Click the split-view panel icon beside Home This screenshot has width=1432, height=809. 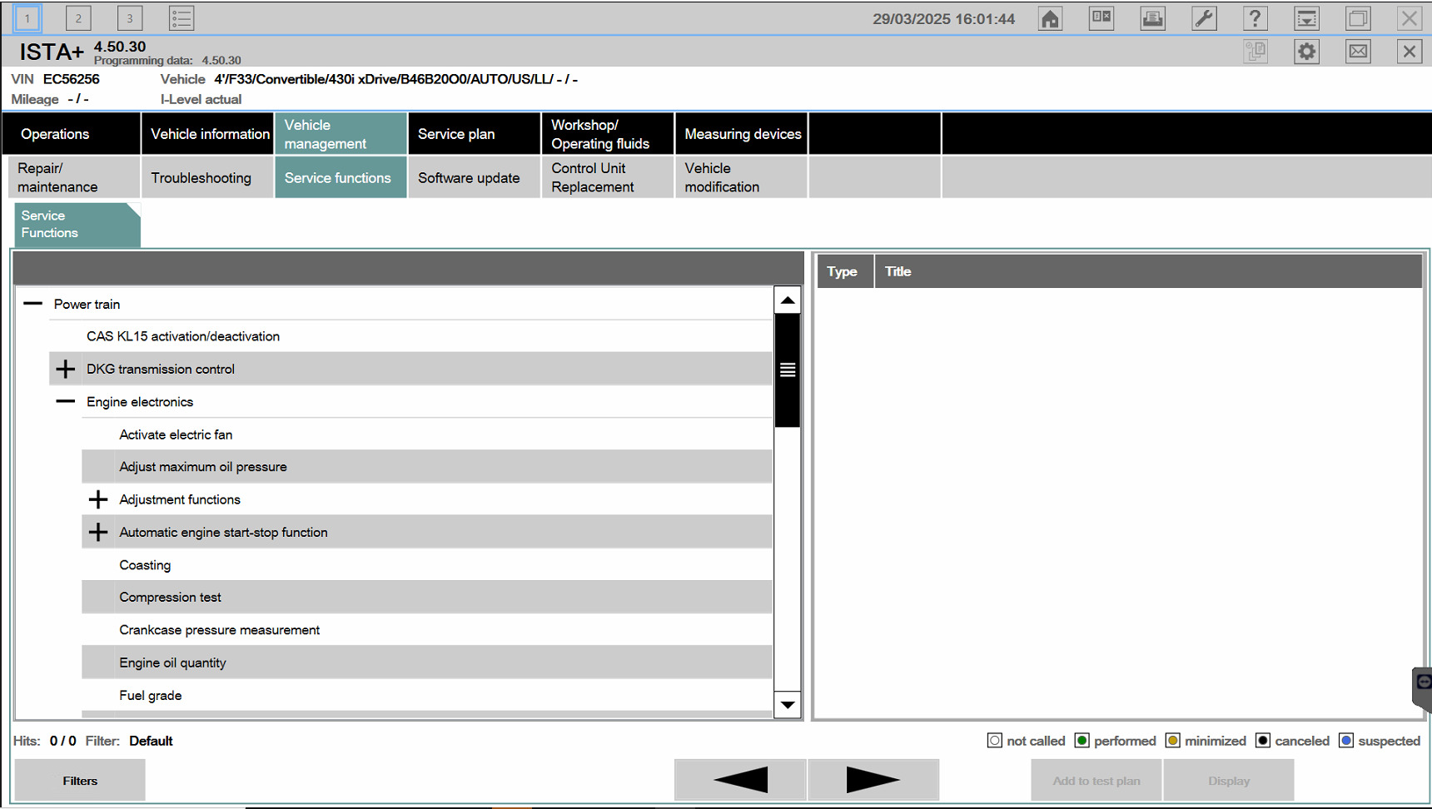[x=1101, y=18]
